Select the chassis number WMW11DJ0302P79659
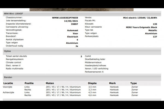 pyautogui.click(x=65, y=18)
